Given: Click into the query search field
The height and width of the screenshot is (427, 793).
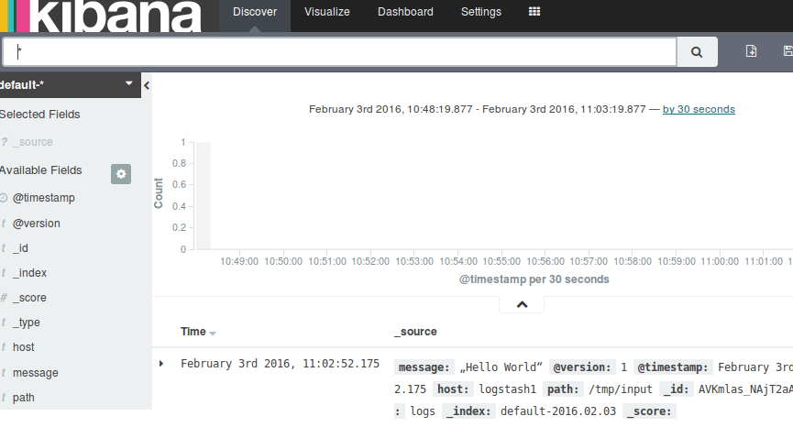Looking at the screenshot, I should [x=339, y=52].
